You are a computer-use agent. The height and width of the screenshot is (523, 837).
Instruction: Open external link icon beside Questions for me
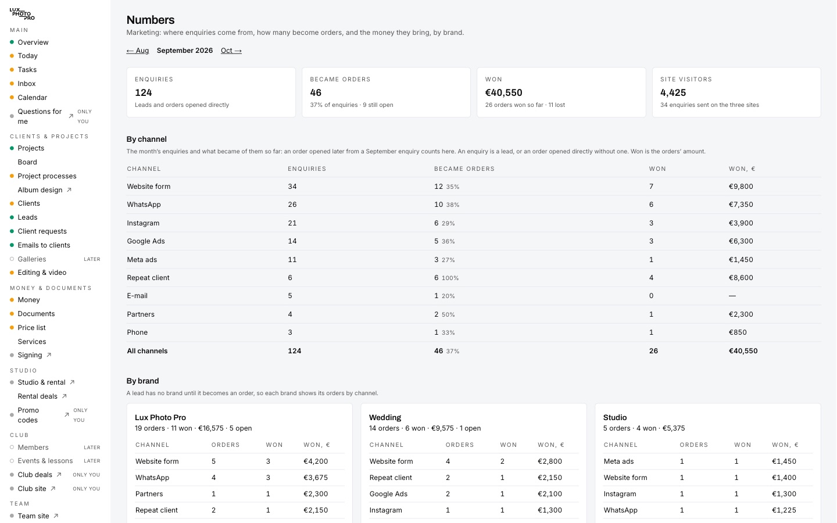(71, 116)
